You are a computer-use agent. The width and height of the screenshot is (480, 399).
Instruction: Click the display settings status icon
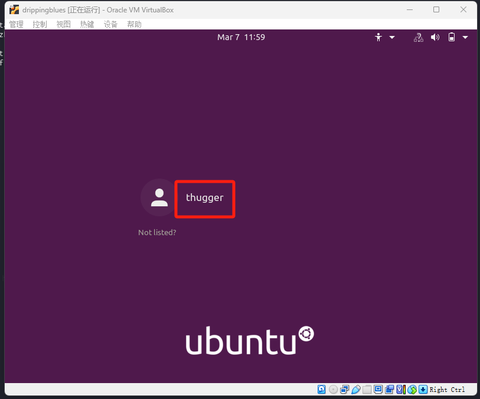(x=378, y=389)
